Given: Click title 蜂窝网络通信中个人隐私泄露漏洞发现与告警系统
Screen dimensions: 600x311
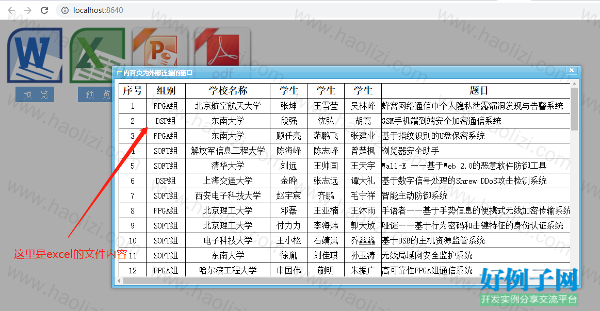Looking at the screenshot, I should click(473, 106).
